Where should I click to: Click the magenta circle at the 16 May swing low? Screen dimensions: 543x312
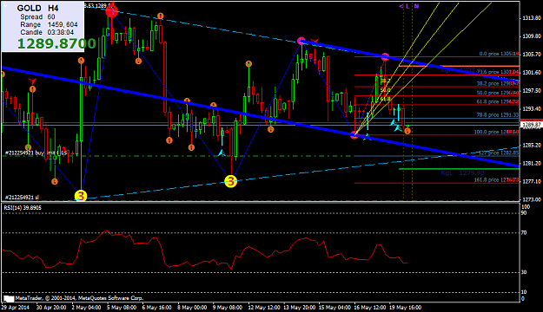pos(354,134)
